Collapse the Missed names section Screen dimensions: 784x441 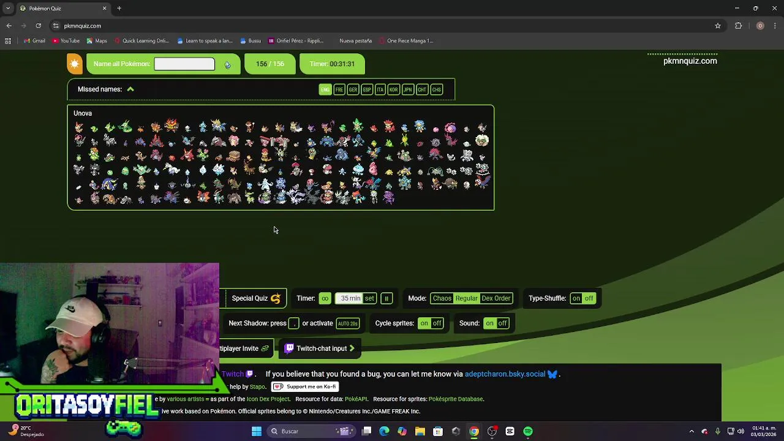click(x=130, y=89)
